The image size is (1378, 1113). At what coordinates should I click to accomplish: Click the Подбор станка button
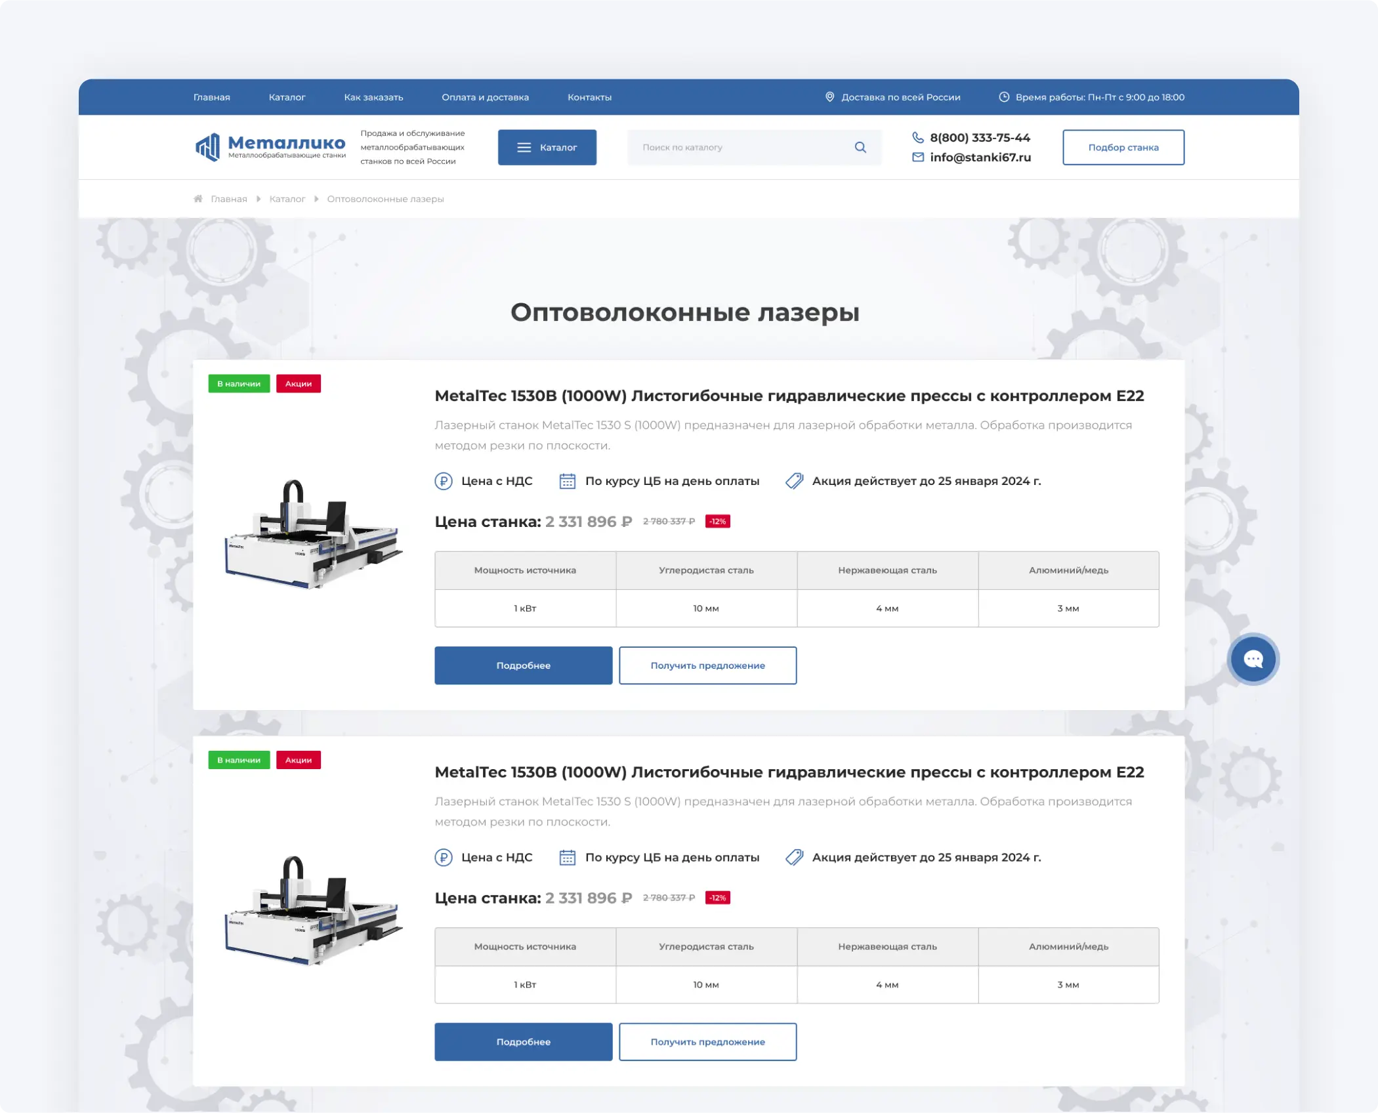click(x=1123, y=147)
